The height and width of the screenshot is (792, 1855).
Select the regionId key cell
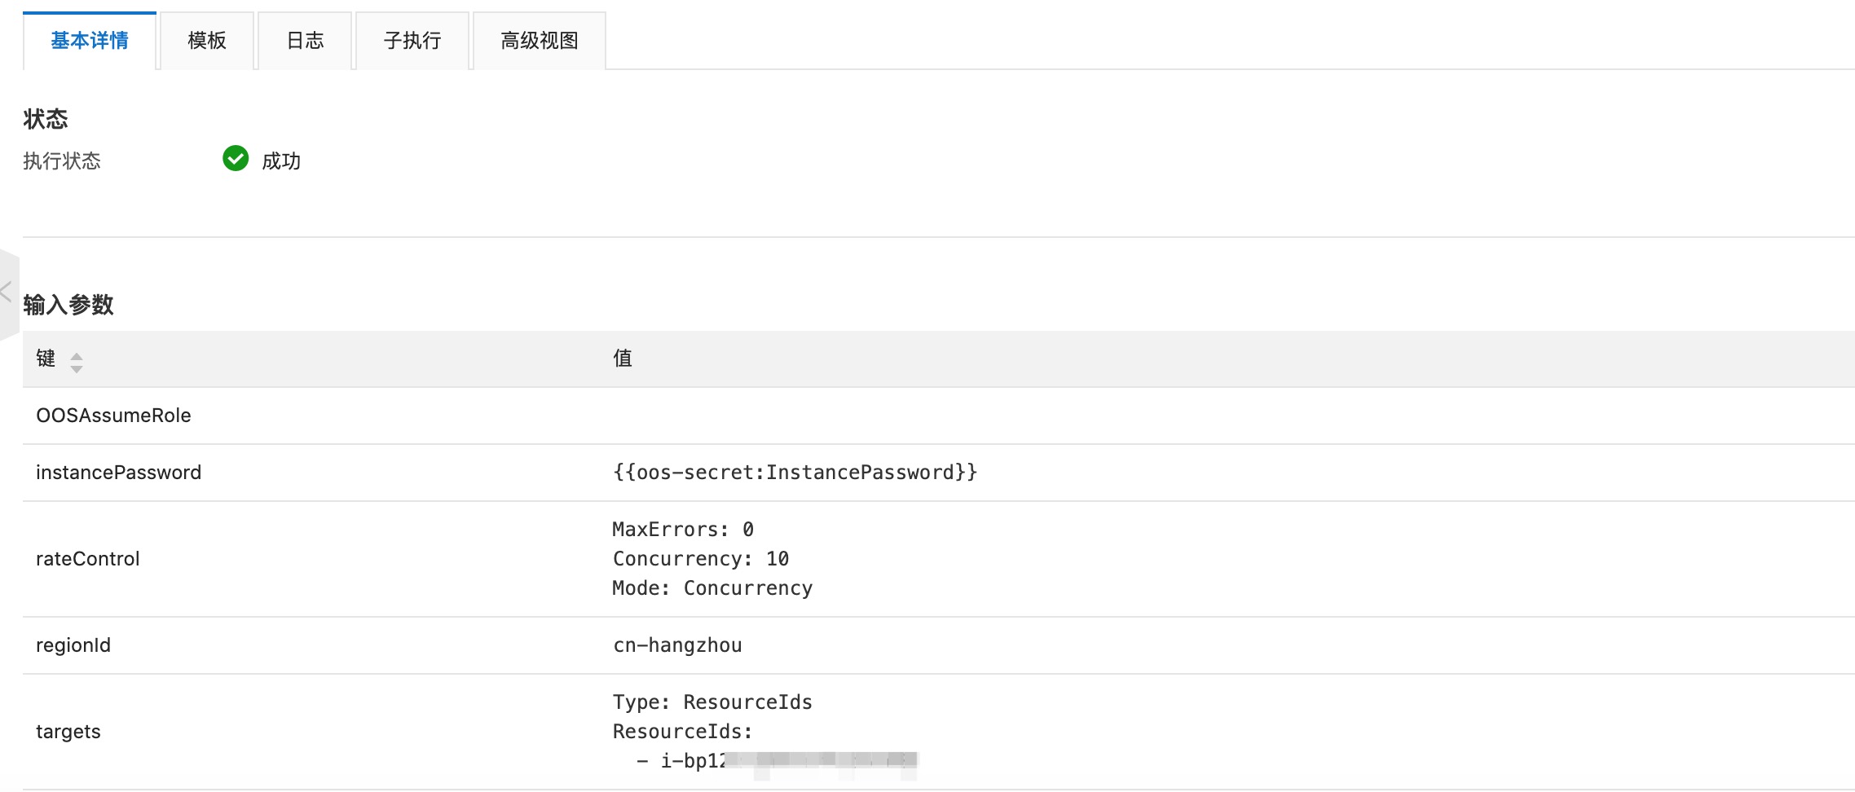(x=73, y=645)
